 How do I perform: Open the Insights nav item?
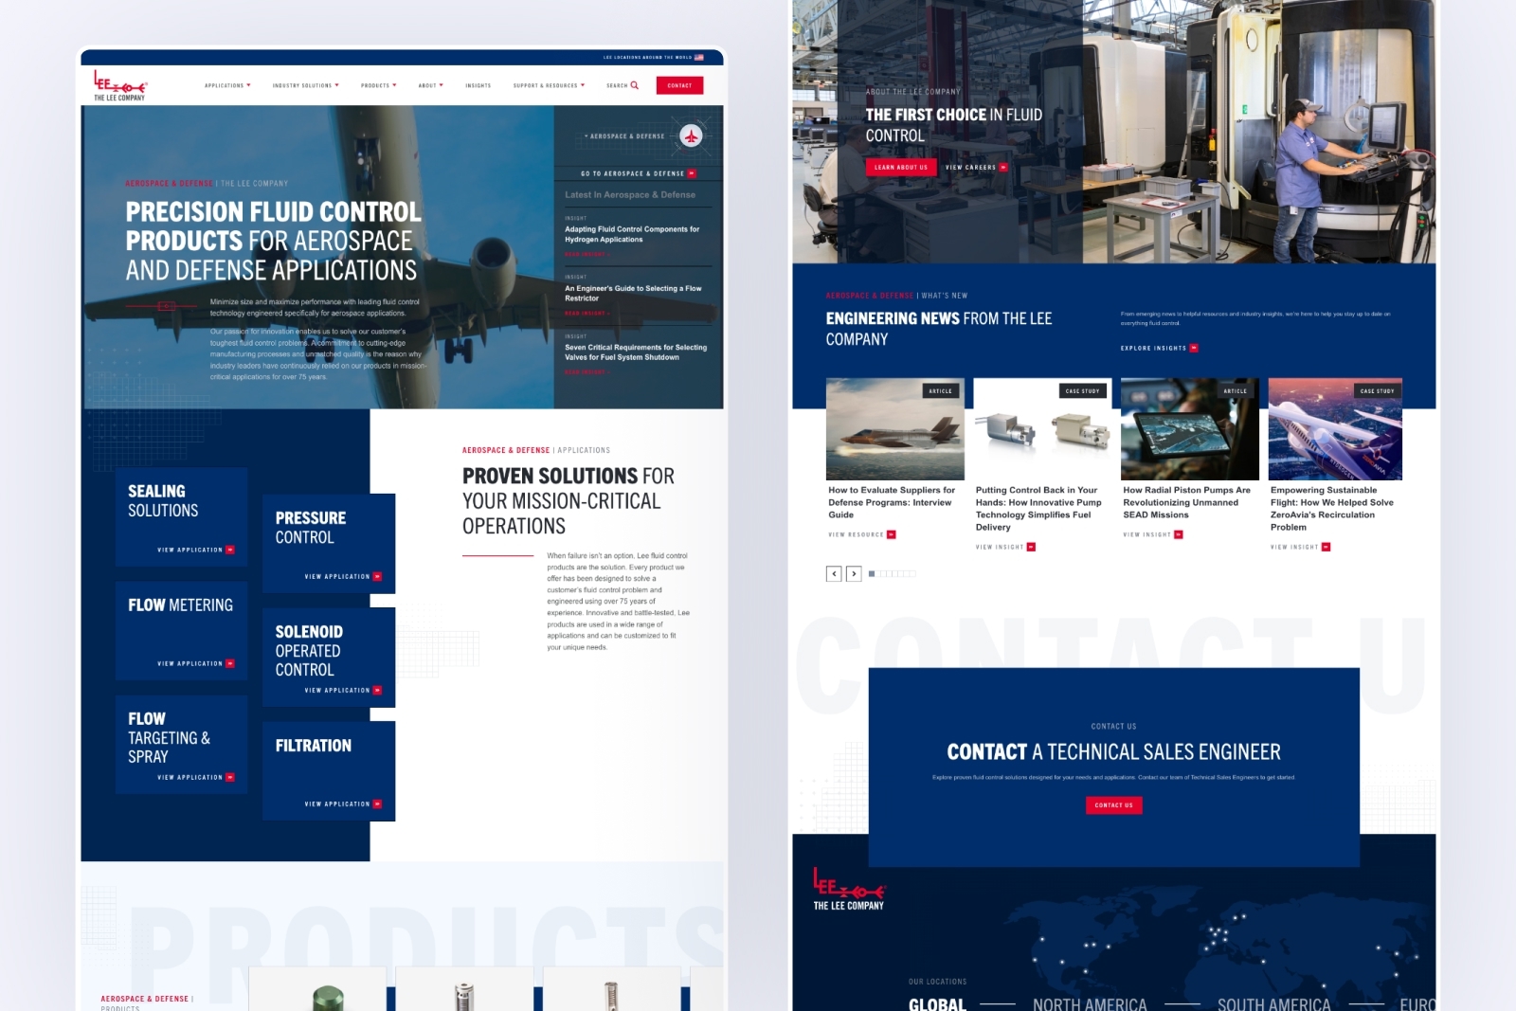pos(478,85)
